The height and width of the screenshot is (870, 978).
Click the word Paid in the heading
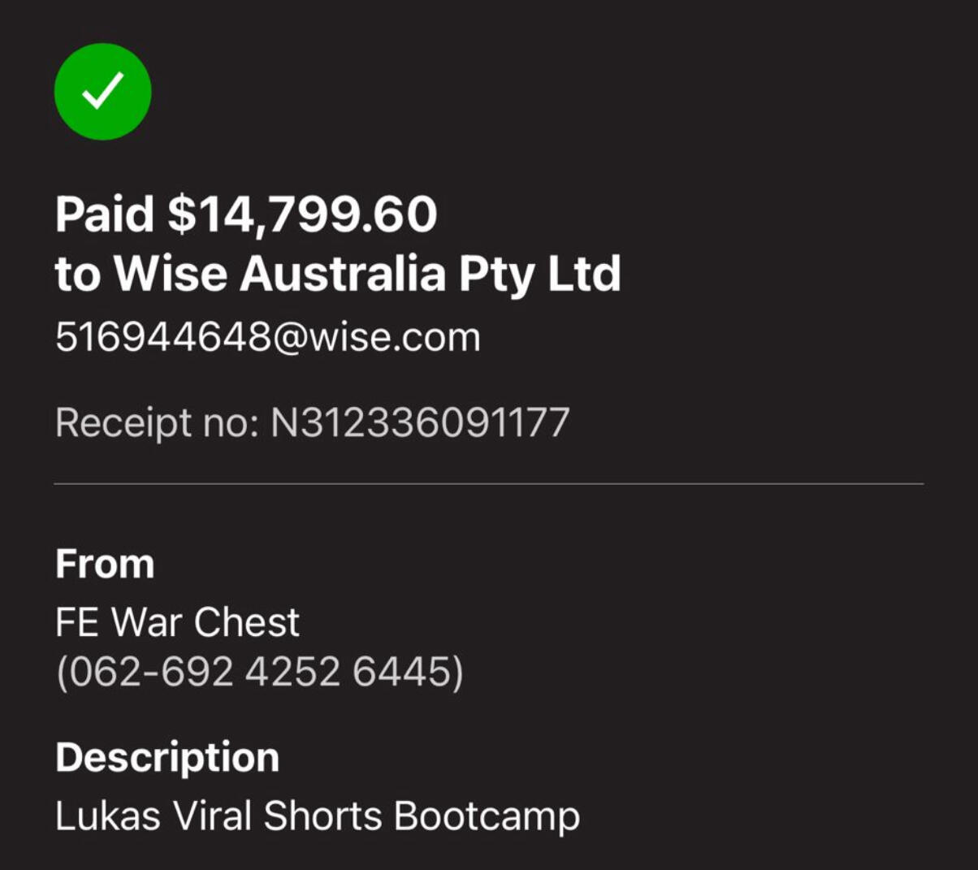pos(105,214)
